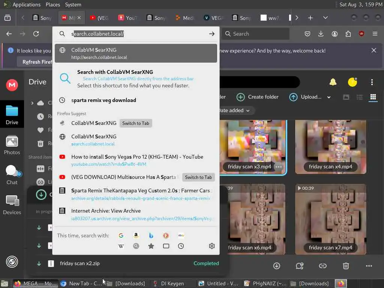
Task: Switch to grid view in MEGA
Action: click(x=373, y=97)
